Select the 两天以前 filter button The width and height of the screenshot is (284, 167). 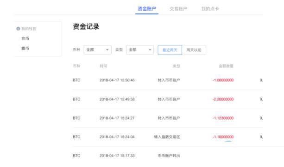point(194,50)
